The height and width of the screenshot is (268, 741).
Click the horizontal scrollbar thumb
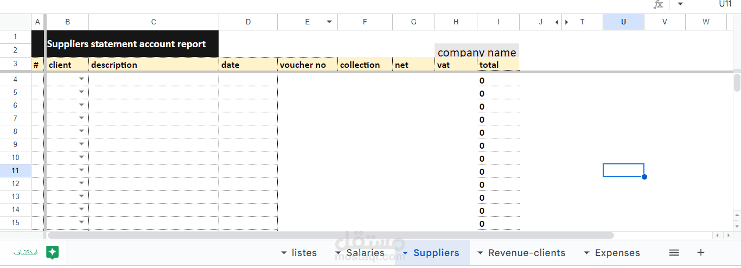point(330,235)
